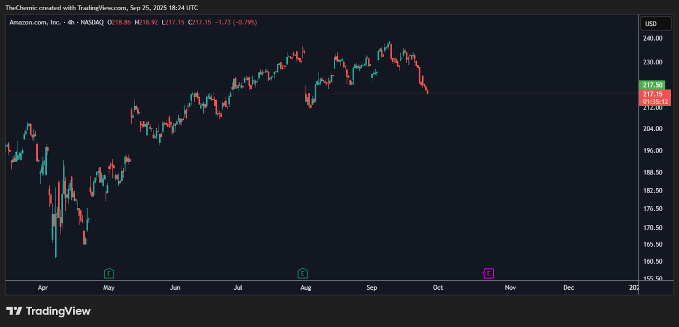This screenshot has width=679, height=327.
Task: Click the May label on time axis
Action: pos(109,287)
